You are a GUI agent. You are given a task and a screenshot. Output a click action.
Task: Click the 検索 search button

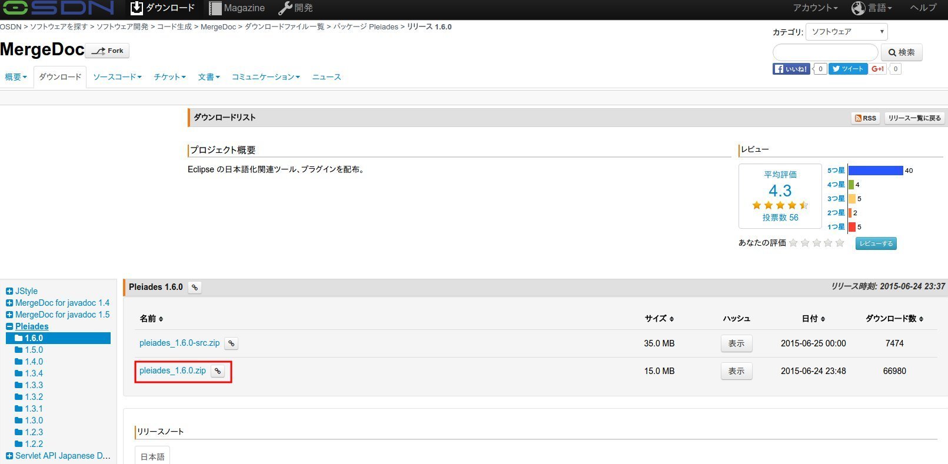point(902,52)
